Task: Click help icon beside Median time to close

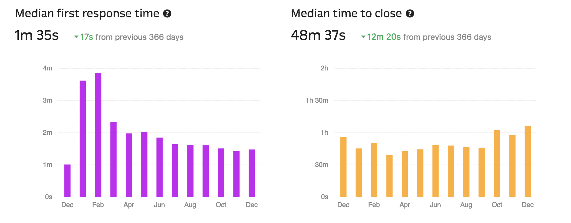Action: click(x=410, y=14)
